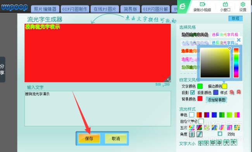Switch to the GIF闪图制作 tab
The height and width of the screenshot is (152, 252).
pos(74,9)
